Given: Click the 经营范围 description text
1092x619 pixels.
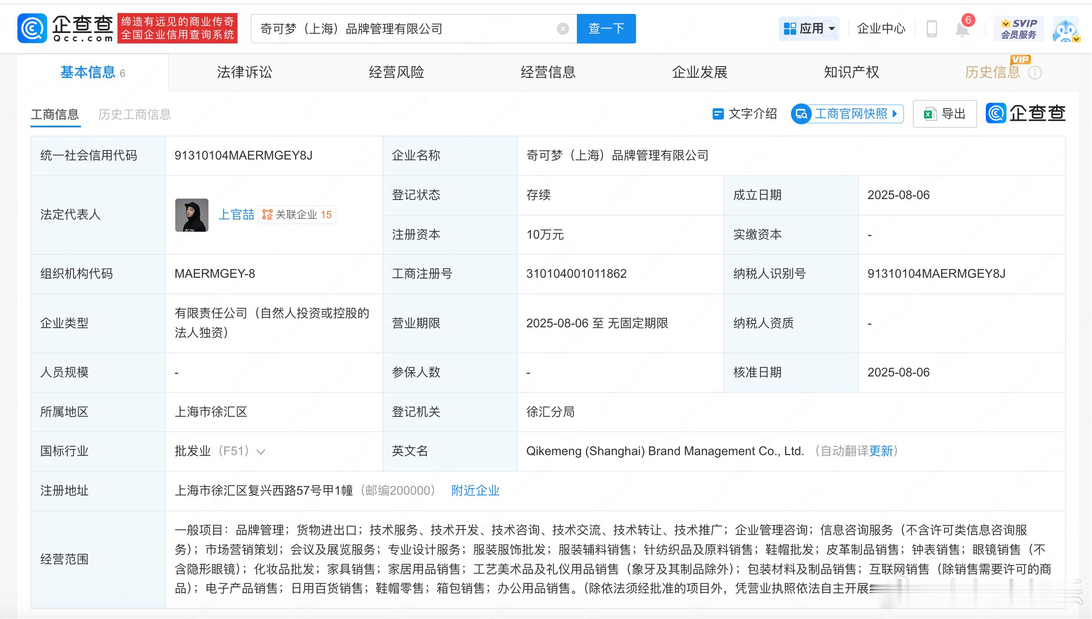Looking at the screenshot, I should tap(613, 559).
